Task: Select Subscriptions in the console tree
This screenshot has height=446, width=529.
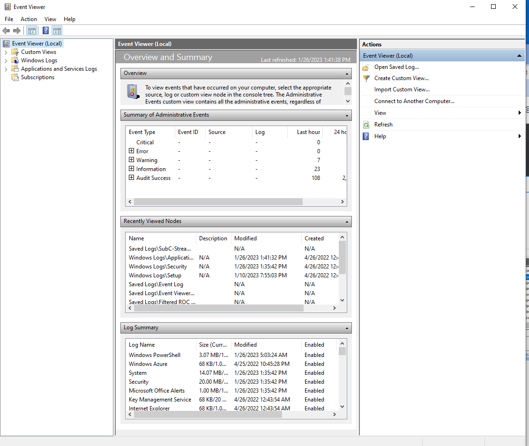Action: 37,77
